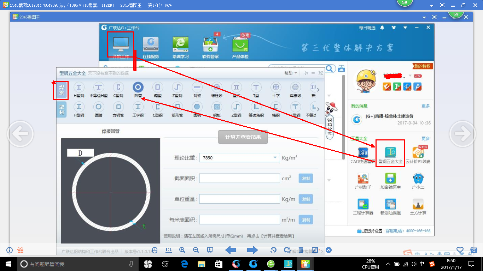
Task: Open the 培训学习 section
Action: tap(180, 48)
